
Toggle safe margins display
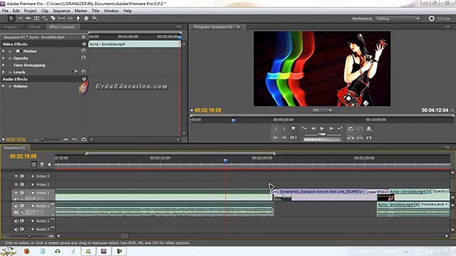360,129
